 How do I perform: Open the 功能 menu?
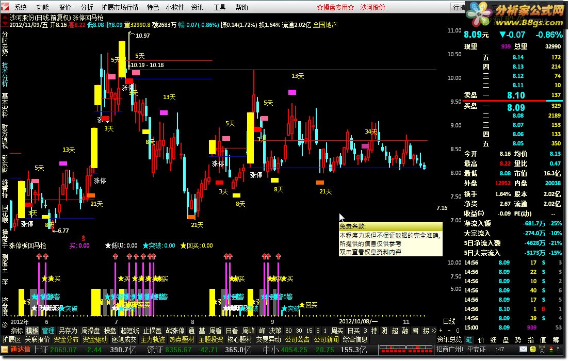pos(42,7)
